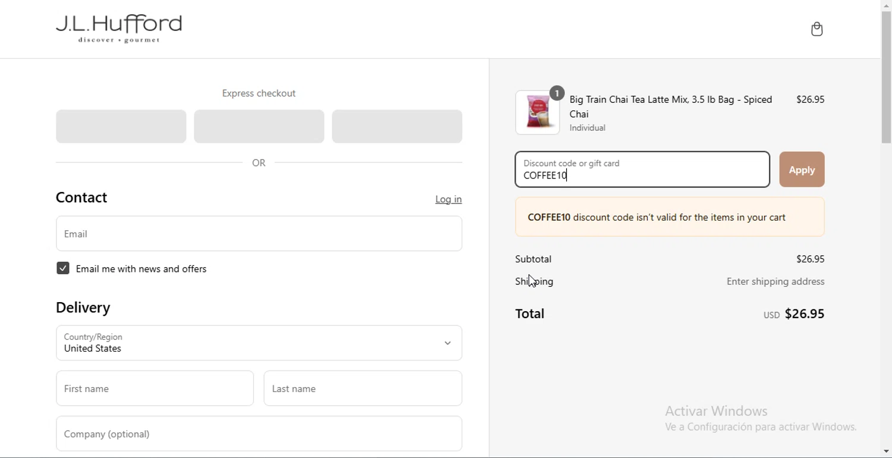Focus the Company (optional) field

pos(259,434)
